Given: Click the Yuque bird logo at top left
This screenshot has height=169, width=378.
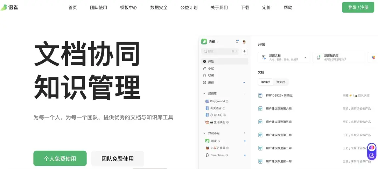Looking at the screenshot, I should click(4, 7).
